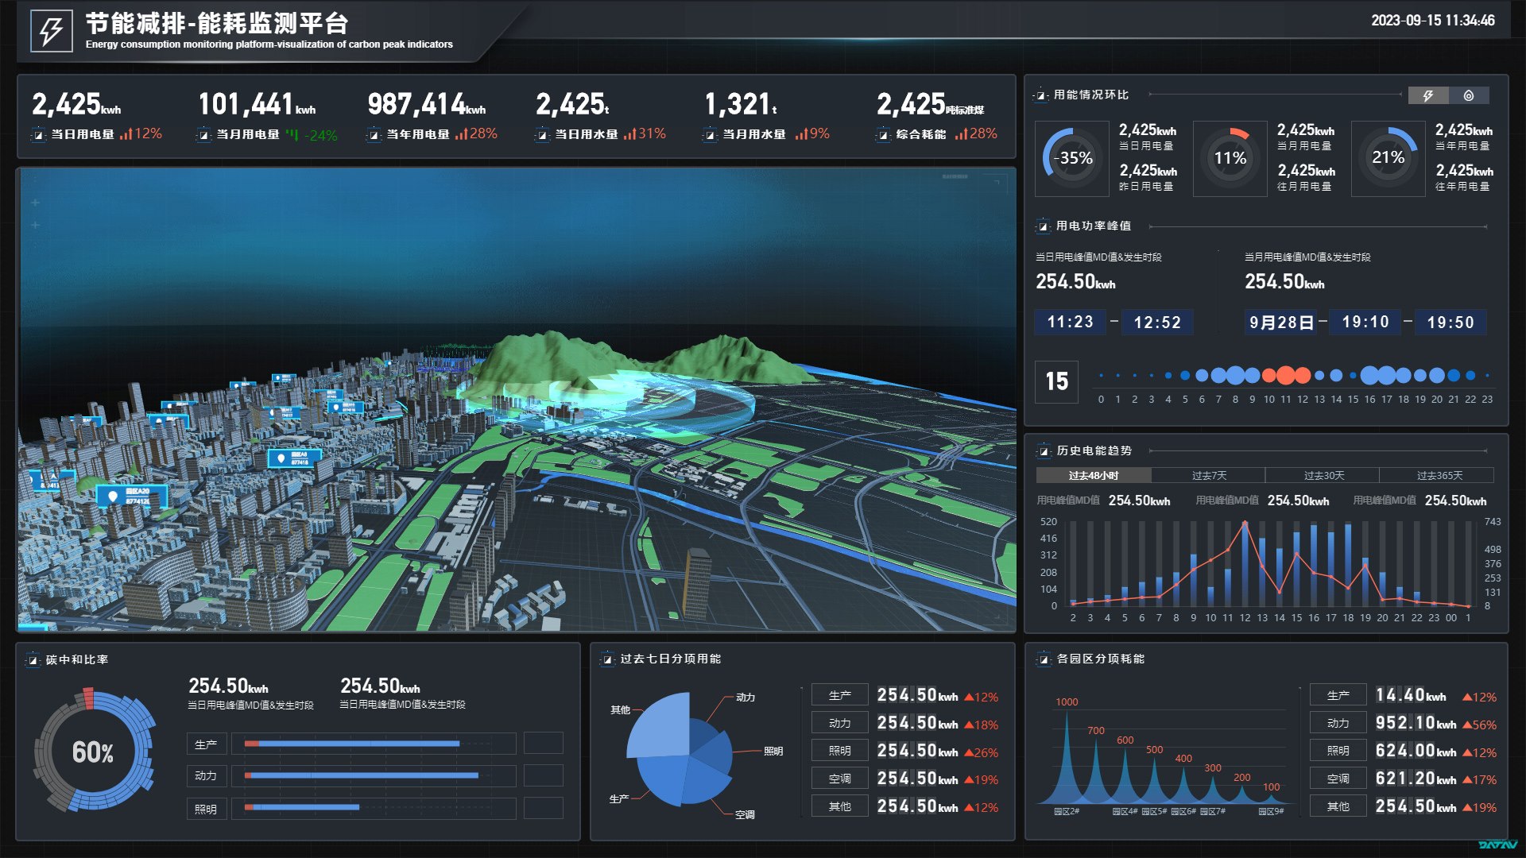Click panel icon beside 各园区分项耗能
Viewport: 1526px width, 858px height.
[x=1044, y=659]
